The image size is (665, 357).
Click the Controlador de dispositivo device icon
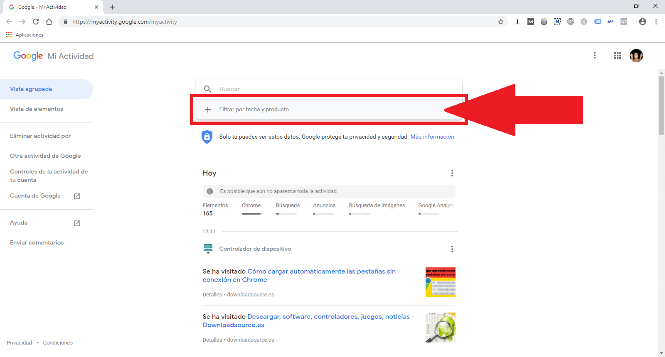[x=208, y=249]
